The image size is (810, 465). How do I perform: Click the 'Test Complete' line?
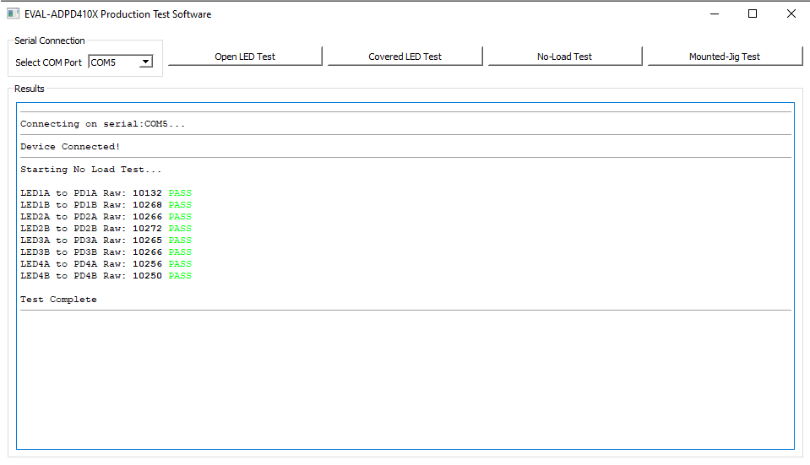(x=58, y=300)
